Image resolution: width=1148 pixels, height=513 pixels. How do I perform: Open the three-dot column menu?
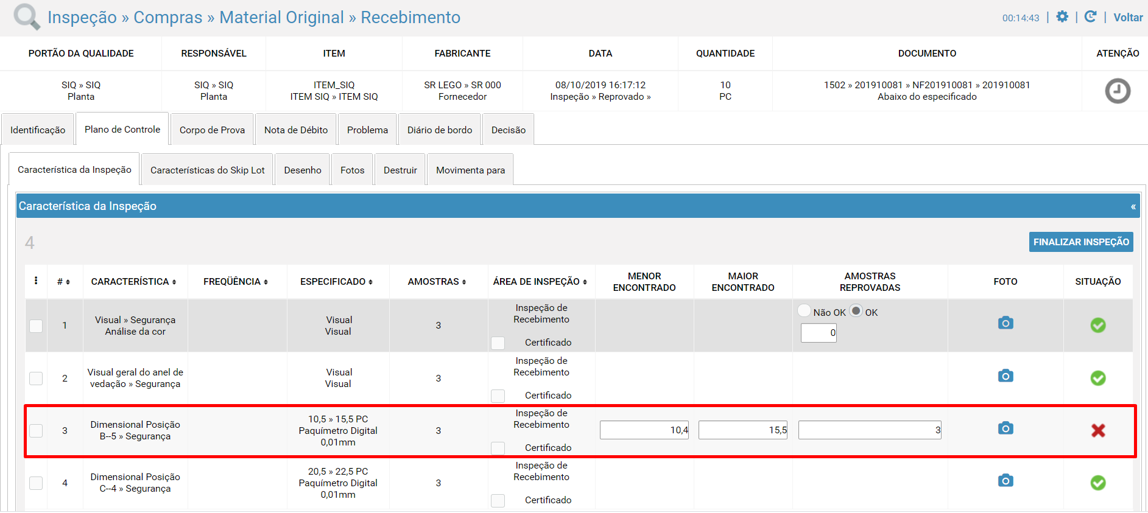pyautogui.click(x=36, y=281)
